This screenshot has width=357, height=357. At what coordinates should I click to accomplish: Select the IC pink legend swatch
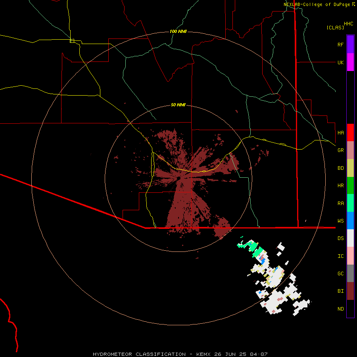tap(350, 256)
